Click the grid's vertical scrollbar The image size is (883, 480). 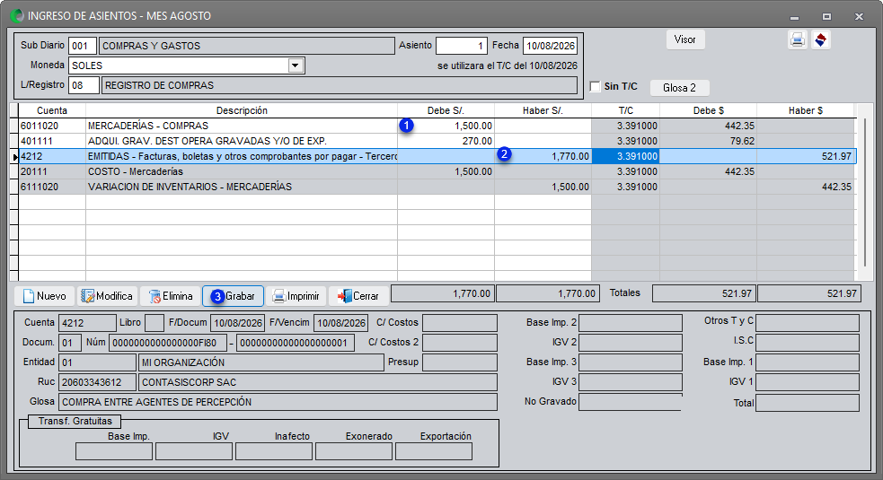(x=865, y=191)
